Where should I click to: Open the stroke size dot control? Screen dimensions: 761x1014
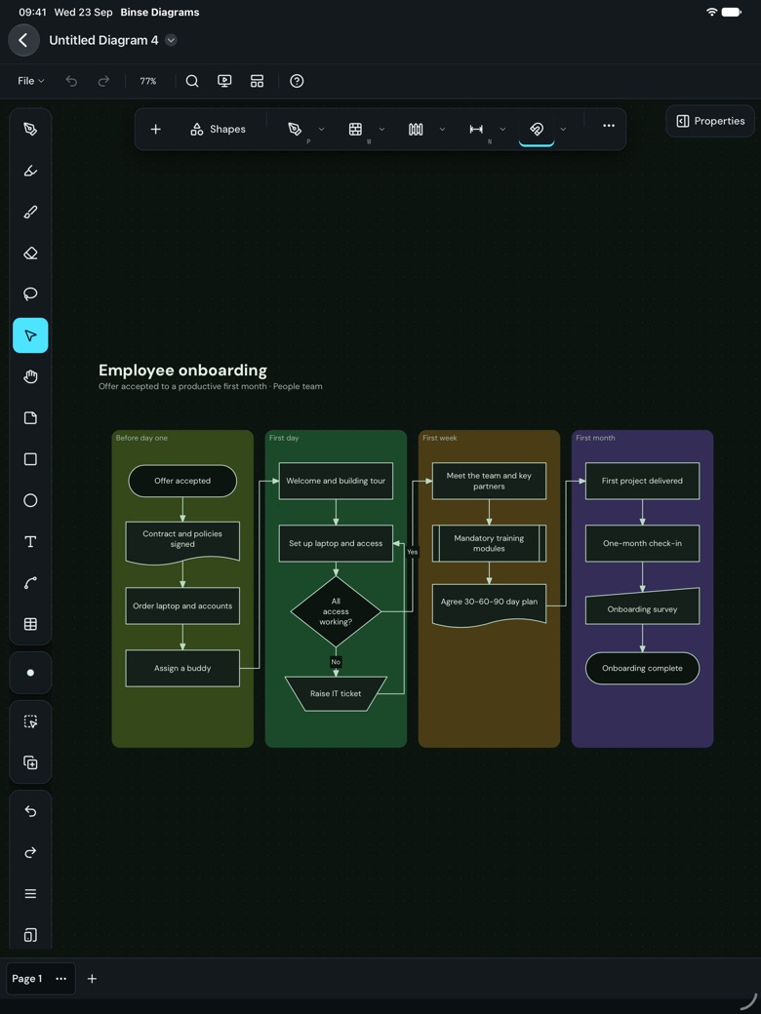click(x=30, y=673)
